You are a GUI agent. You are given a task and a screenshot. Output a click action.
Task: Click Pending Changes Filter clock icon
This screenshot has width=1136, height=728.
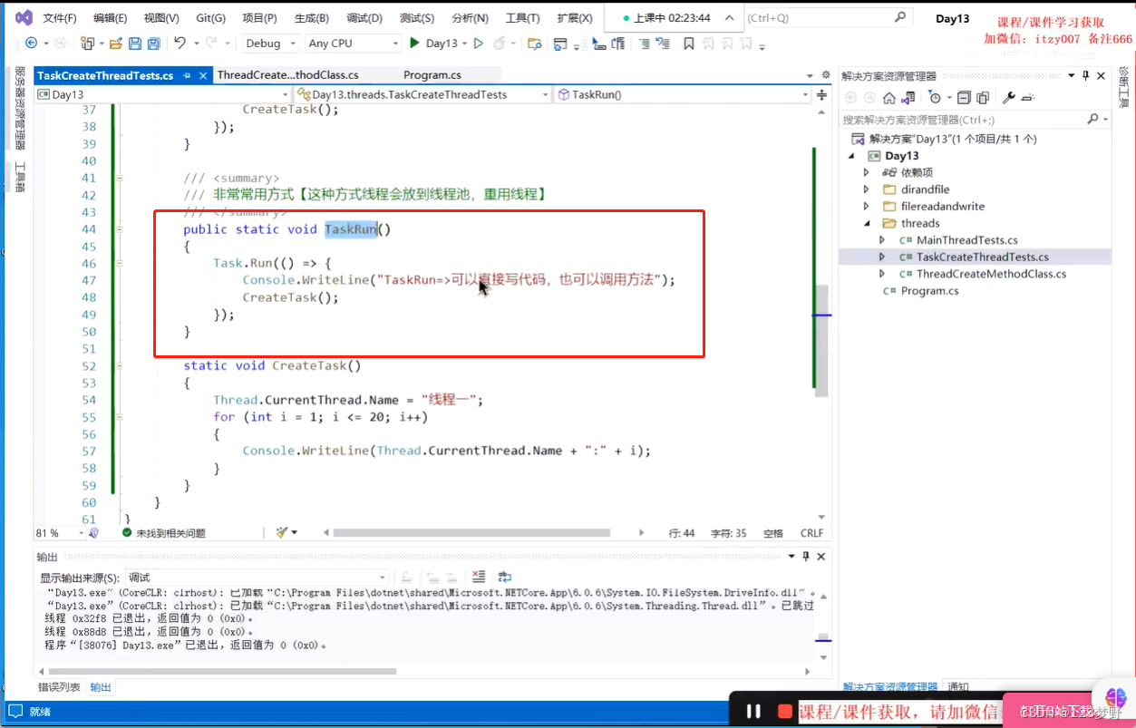[x=935, y=97]
